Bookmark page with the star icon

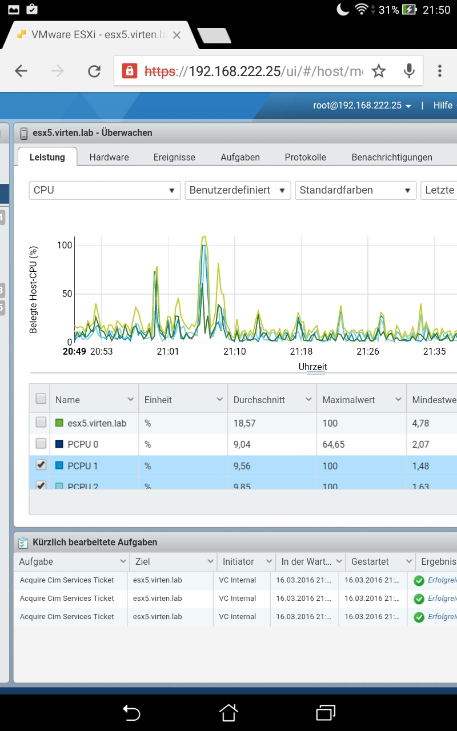pyautogui.click(x=379, y=71)
